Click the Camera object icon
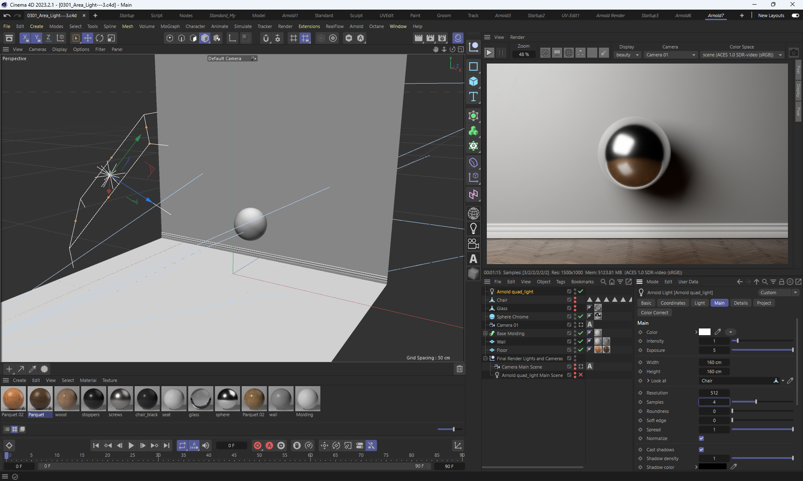Image resolution: width=803 pixels, height=481 pixels. coord(473,244)
